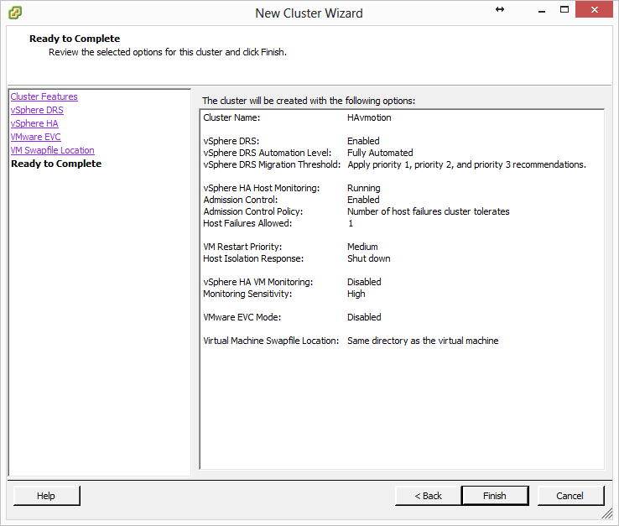Click the VMware EVC Mode label
Viewport: 619px width, 526px height.
(242, 317)
